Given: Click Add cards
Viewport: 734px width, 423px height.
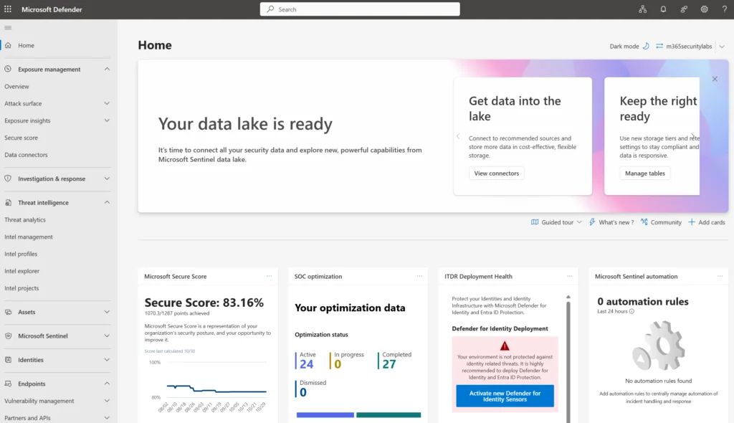Looking at the screenshot, I should coord(706,222).
